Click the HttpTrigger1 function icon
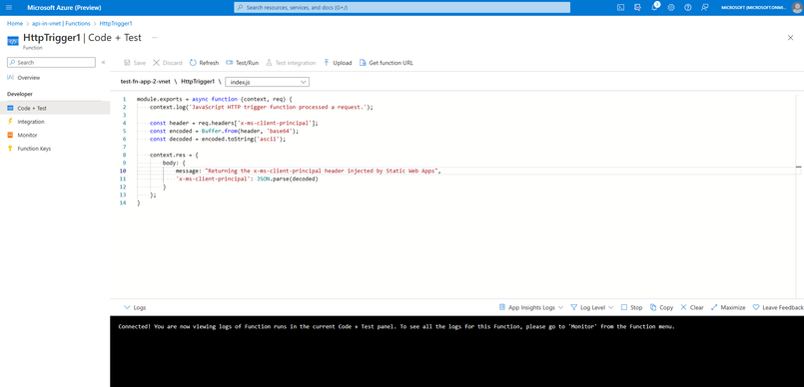This screenshot has height=387, width=804. [x=13, y=41]
